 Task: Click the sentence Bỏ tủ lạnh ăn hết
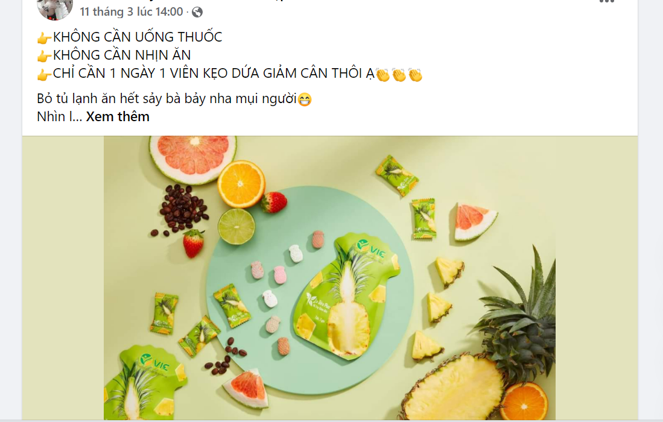pos(167,99)
